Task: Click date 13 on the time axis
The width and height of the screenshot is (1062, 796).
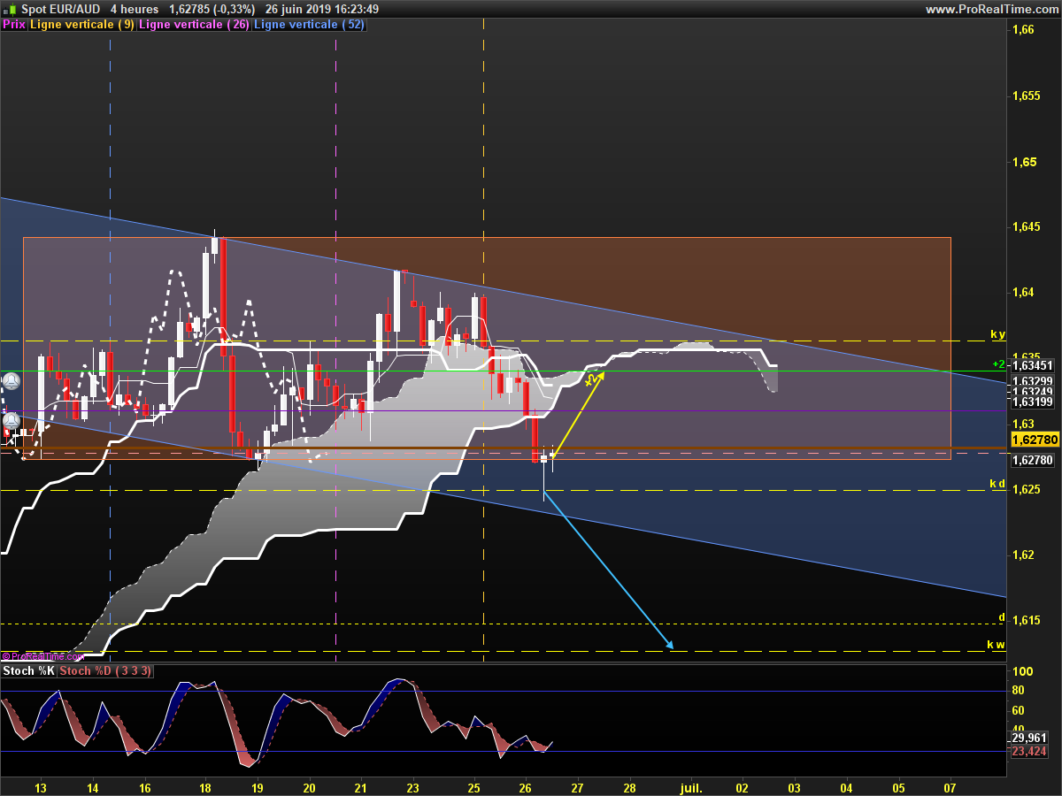Action: pos(40,786)
